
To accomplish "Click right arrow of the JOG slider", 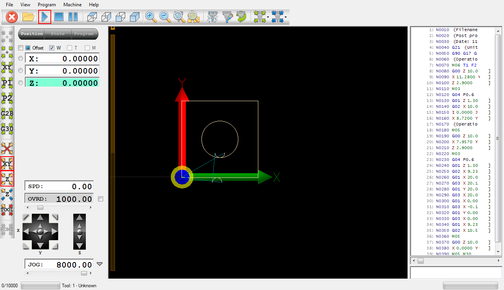I will click(91, 273).
